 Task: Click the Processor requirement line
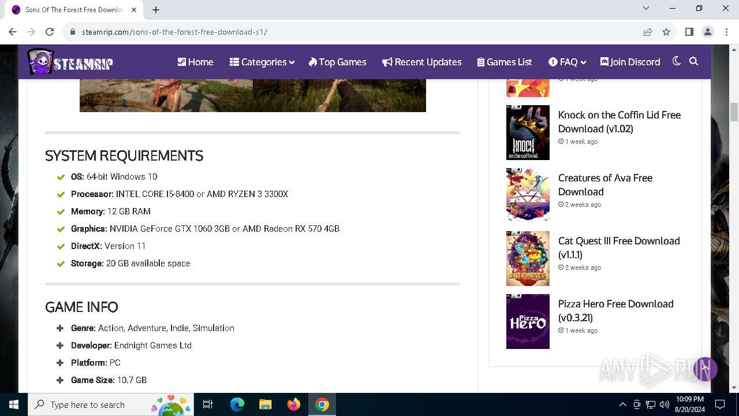point(180,194)
